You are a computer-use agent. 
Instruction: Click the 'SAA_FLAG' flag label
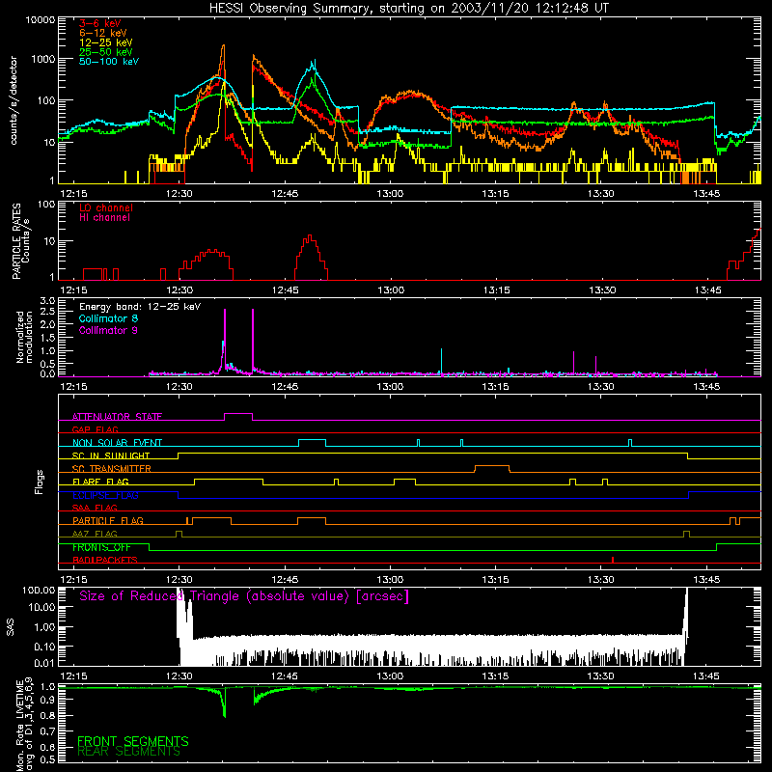95,508
